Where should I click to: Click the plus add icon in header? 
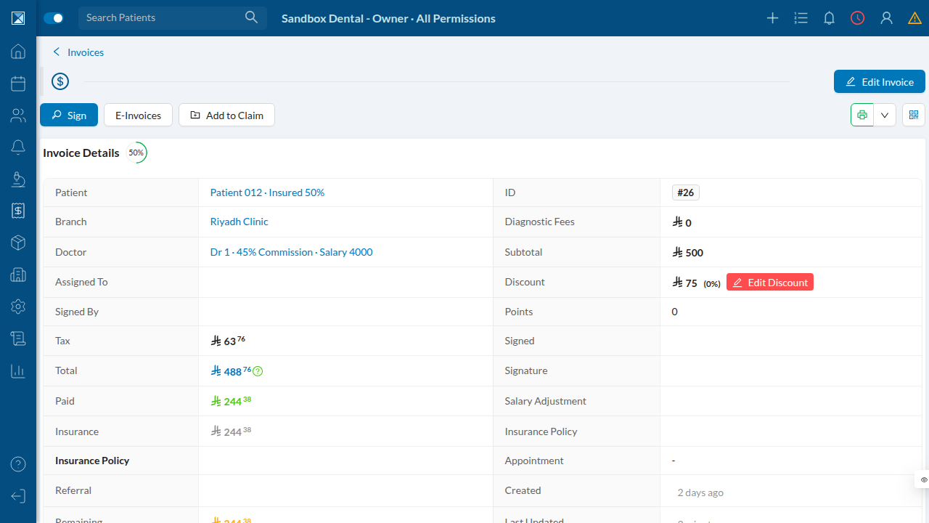[773, 18]
